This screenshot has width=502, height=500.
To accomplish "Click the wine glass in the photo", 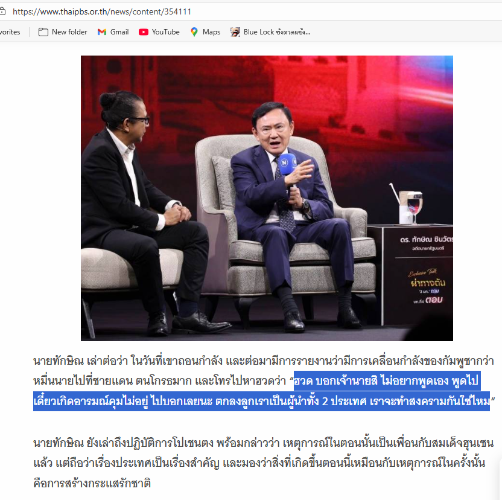I will coord(415,207).
